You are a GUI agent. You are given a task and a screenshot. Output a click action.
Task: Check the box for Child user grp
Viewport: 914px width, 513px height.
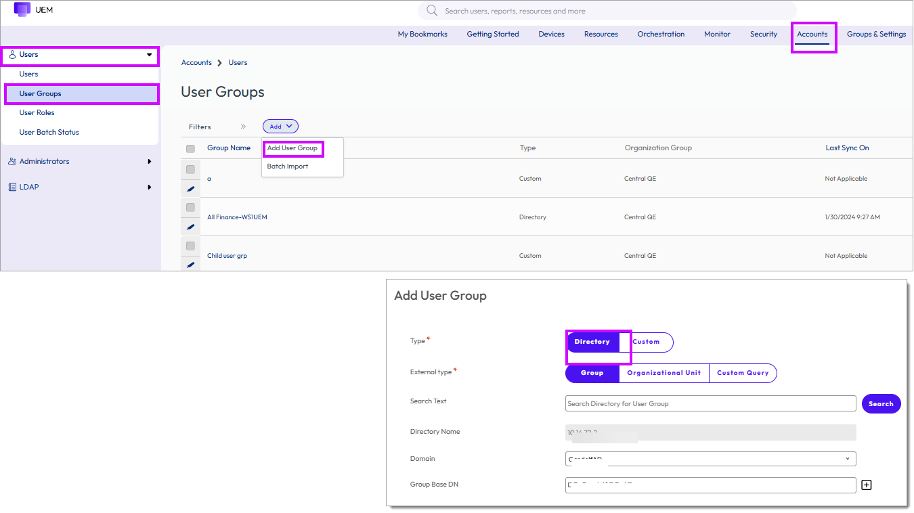(x=190, y=246)
